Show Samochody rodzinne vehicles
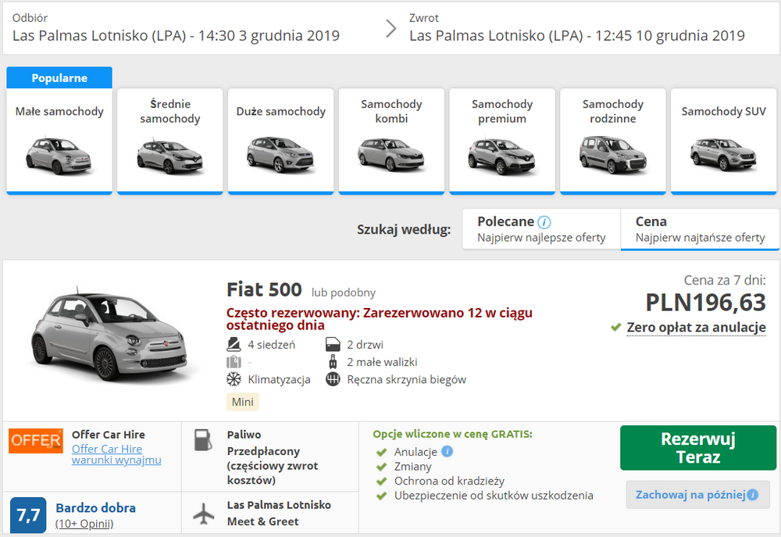Image resolution: width=781 pixels, height=537 pixels. pyautogui.click(x=612, y=141)
